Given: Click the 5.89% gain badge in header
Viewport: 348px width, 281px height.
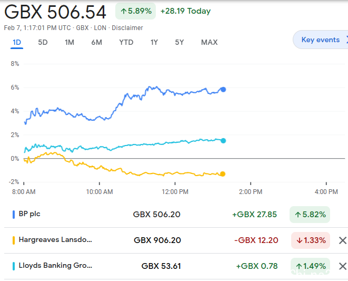Looking at the screenshot, I should [136, 11].
